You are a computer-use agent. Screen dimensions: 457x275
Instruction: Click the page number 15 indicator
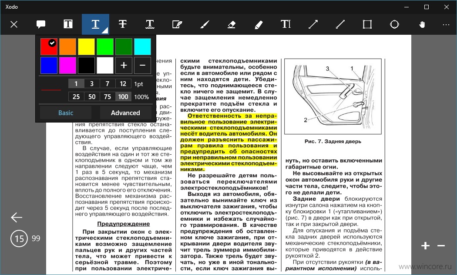click(19, 239)
